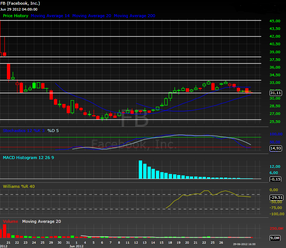Click the Williams %R value tag -29,51

pyautogui.click(x=277, y=197)
